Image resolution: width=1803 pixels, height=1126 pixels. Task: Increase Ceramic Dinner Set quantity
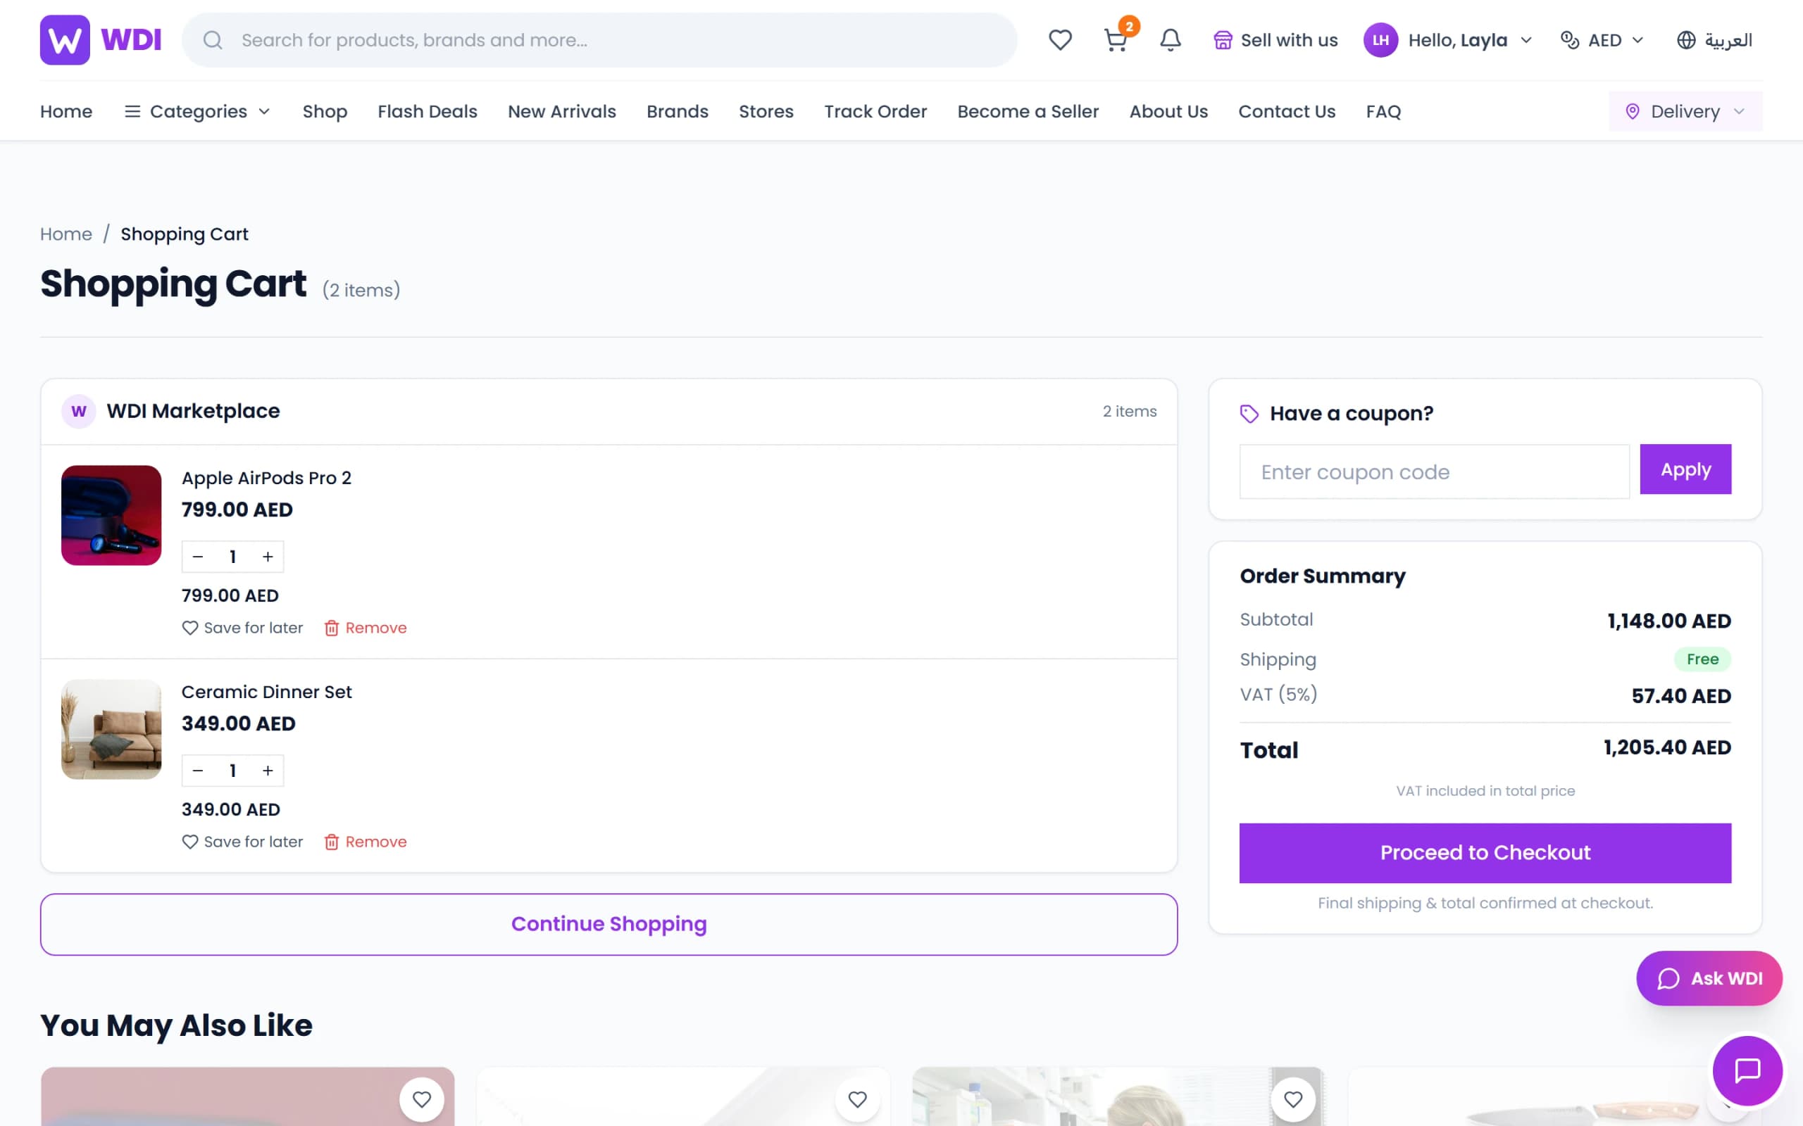click(x=268, y=771)
